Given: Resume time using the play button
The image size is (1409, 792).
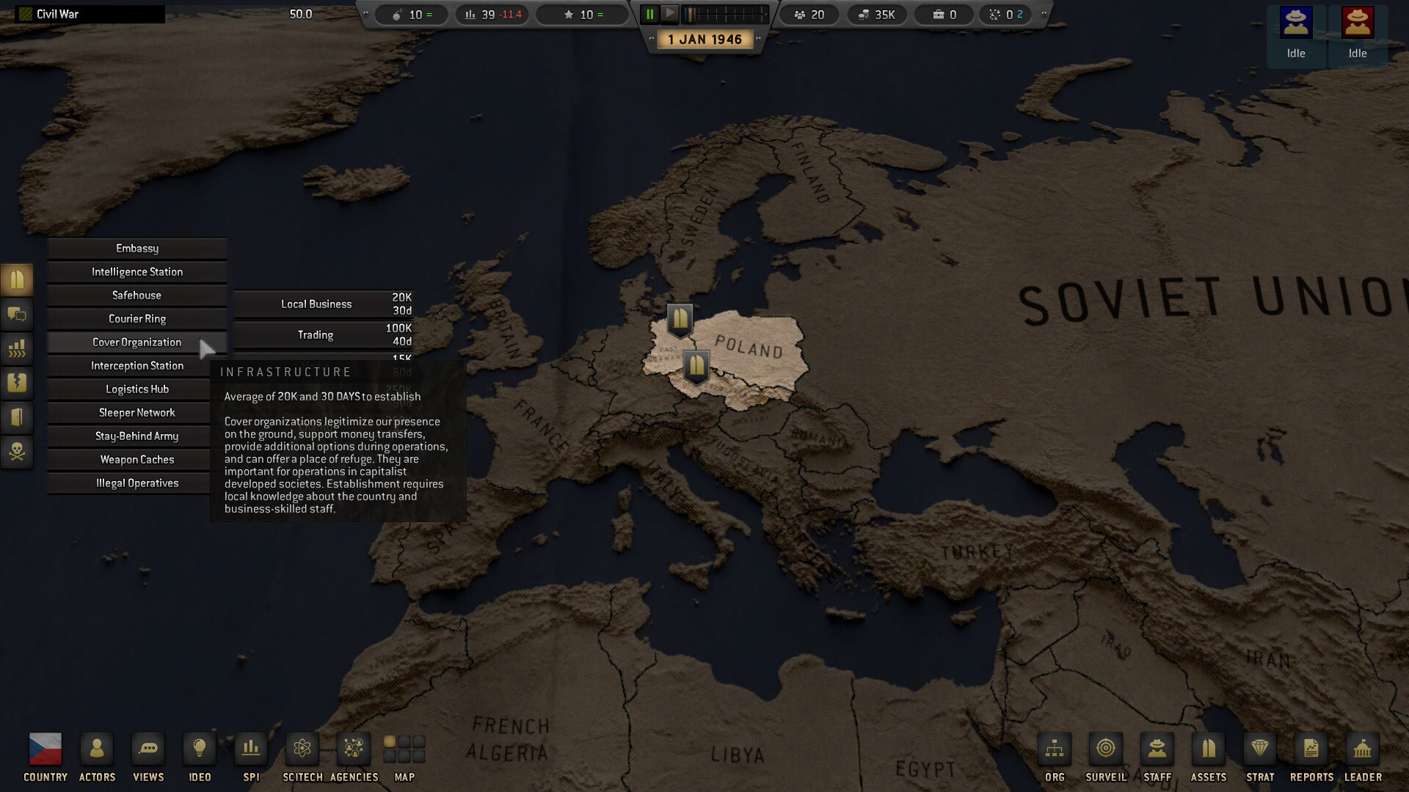Looking at the screenshot, I should [670, 13].
